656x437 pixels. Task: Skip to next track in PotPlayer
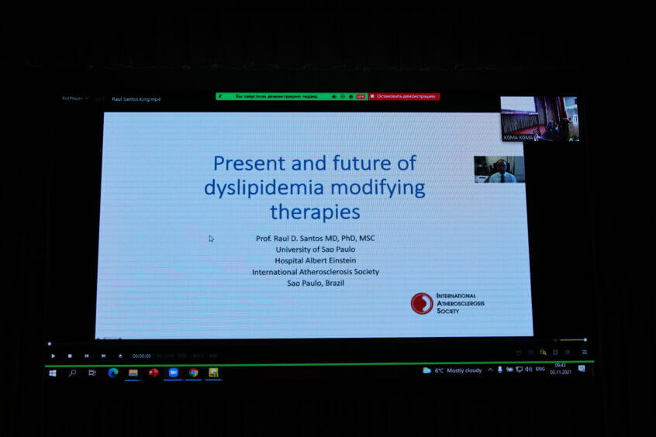click(103, 356)
